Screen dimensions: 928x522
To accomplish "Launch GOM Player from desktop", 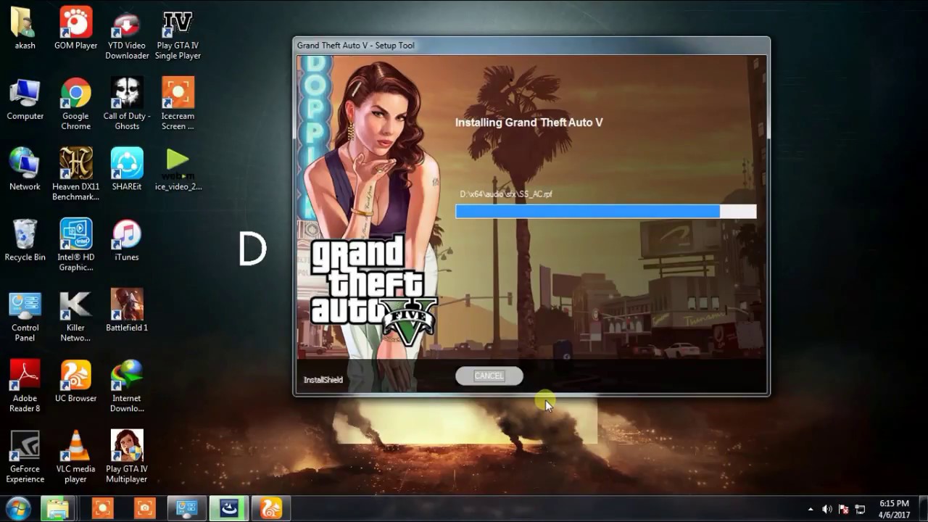I will 75,29.
